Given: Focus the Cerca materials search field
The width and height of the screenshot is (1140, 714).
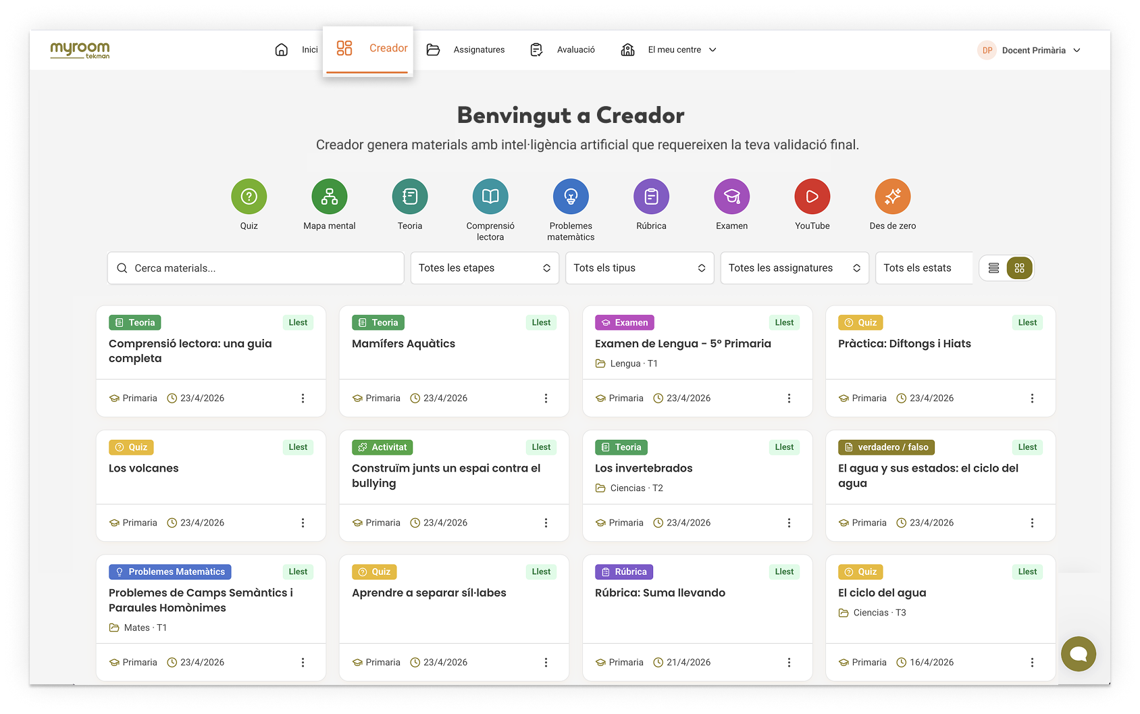Looking at the screenshot, I should click(255, 268).
